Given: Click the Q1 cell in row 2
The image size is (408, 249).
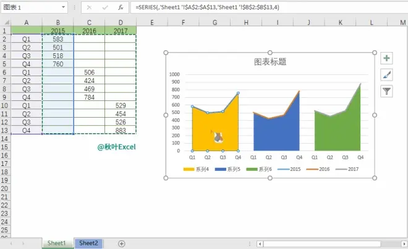Looking at the screenshot, I should pyautogui.click(x=27, y=39).
